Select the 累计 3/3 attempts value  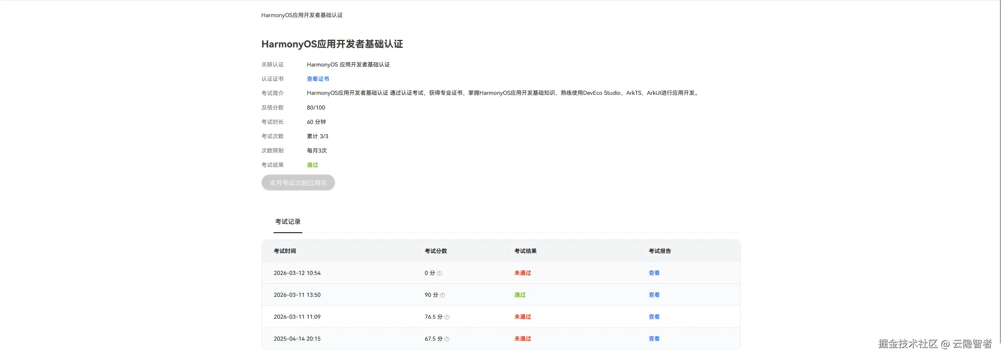pos(317,136)
